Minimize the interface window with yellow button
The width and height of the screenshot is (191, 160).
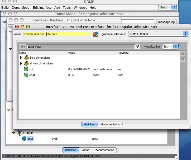coord(22,27)
